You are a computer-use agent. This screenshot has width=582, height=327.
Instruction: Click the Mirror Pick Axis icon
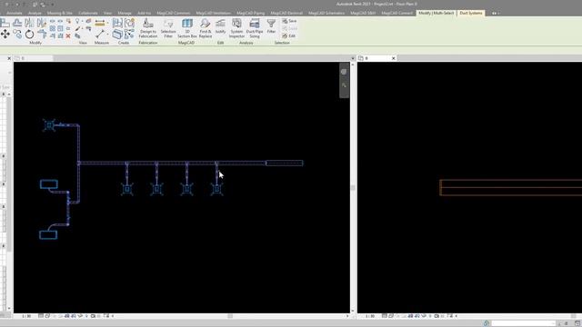pyautogui.click(x=29, y=23)
